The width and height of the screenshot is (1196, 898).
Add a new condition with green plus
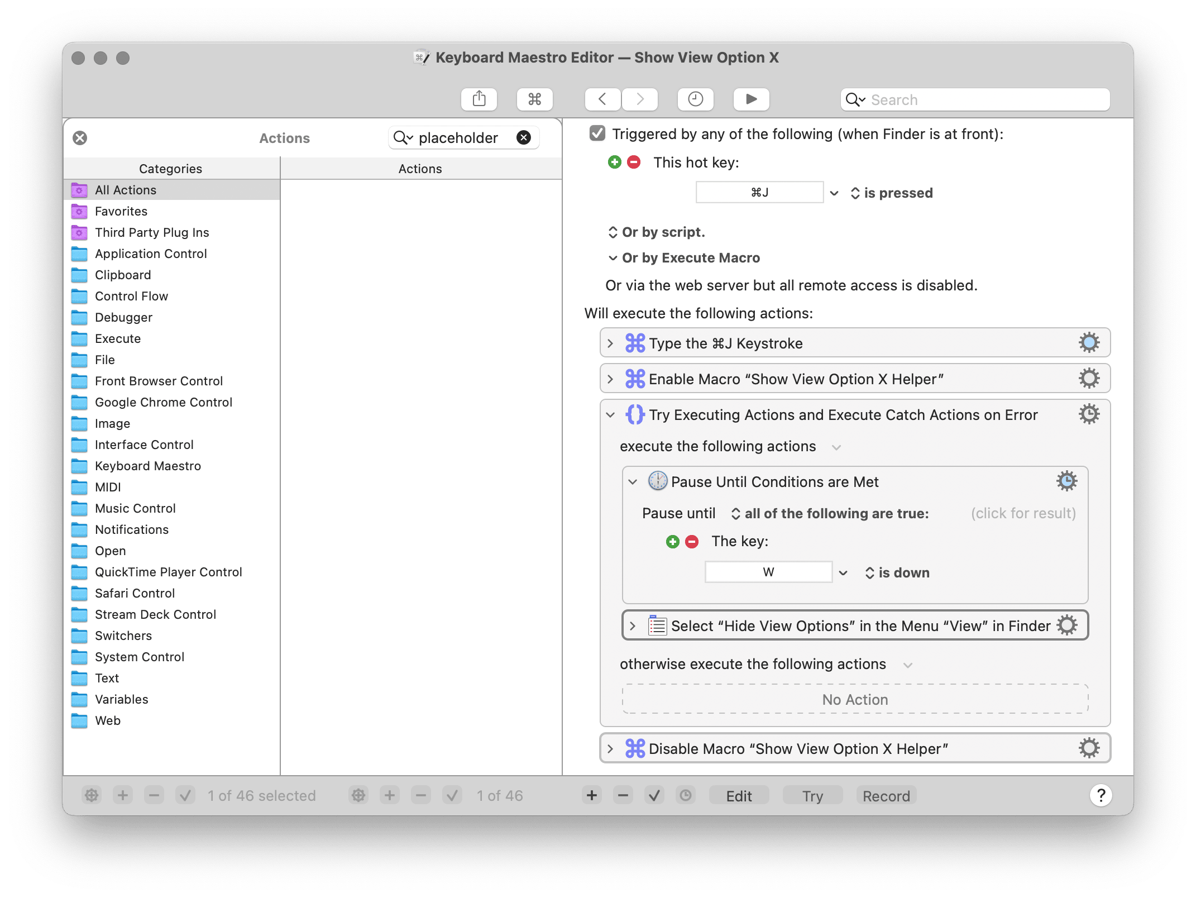pyautogui.click(x=672, y=542)
